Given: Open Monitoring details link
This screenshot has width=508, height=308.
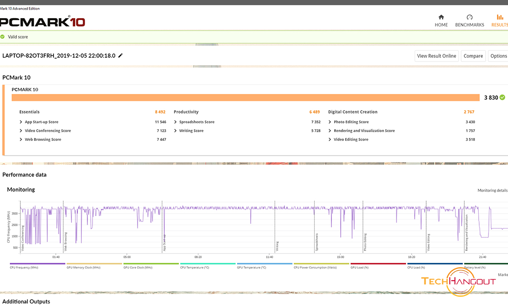Looking at the screenshot, I should [493, 190].
